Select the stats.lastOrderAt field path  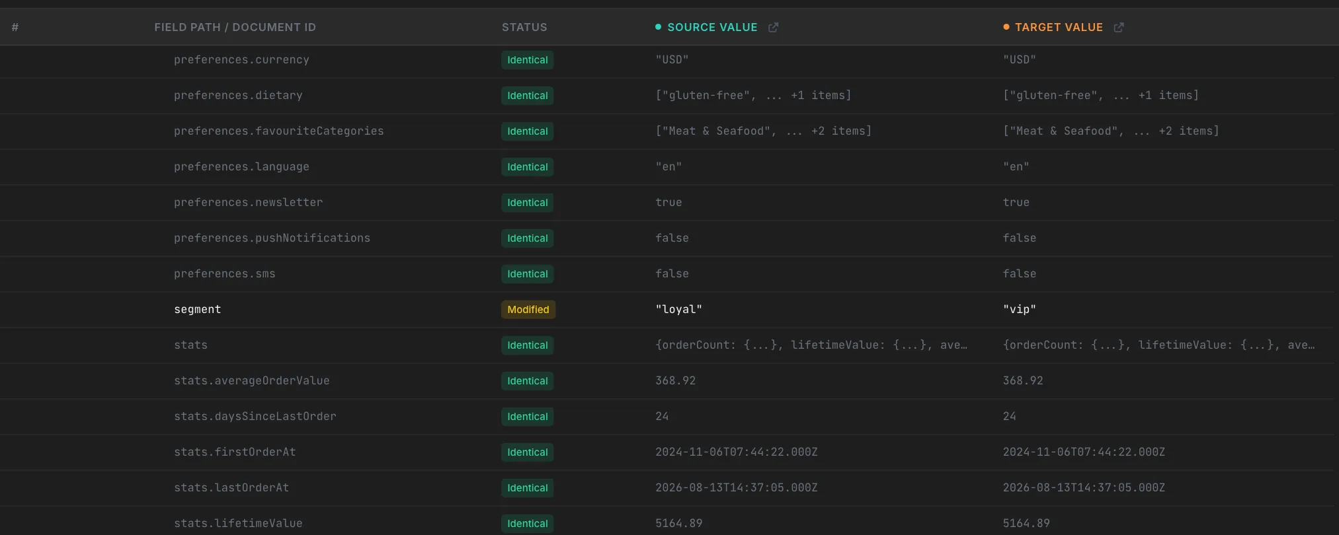coord(231,487)
